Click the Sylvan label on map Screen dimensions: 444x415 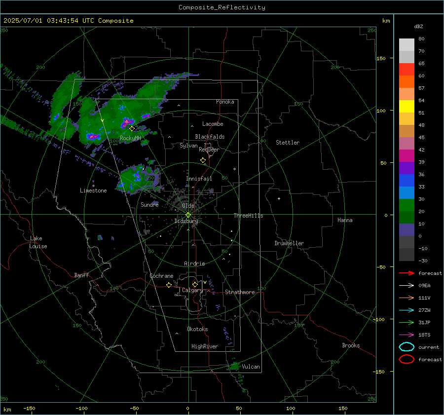[188, 146]
